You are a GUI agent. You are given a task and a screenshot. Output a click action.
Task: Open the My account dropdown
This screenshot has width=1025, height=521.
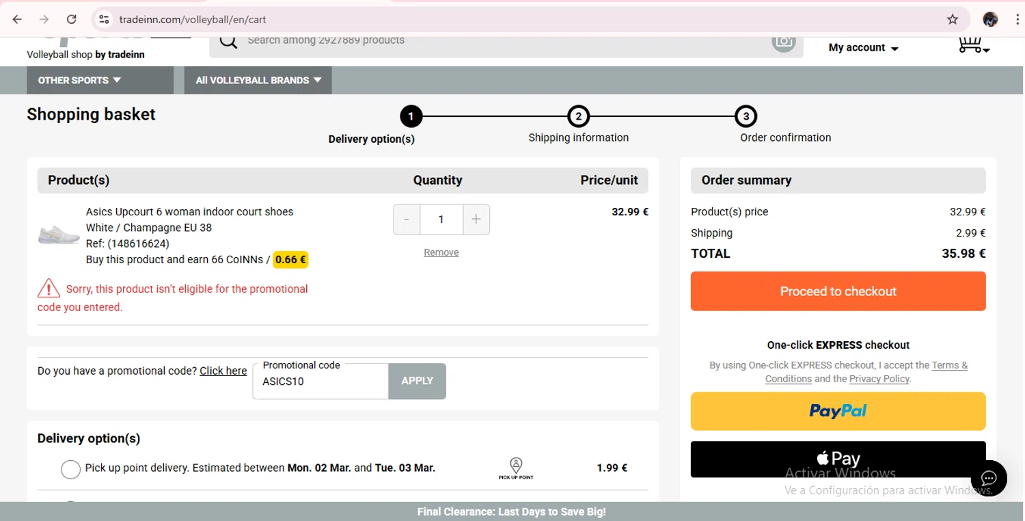coord(863,48)
